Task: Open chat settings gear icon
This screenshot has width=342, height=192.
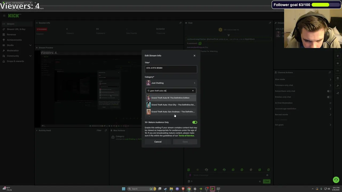Action: point(260,181)
